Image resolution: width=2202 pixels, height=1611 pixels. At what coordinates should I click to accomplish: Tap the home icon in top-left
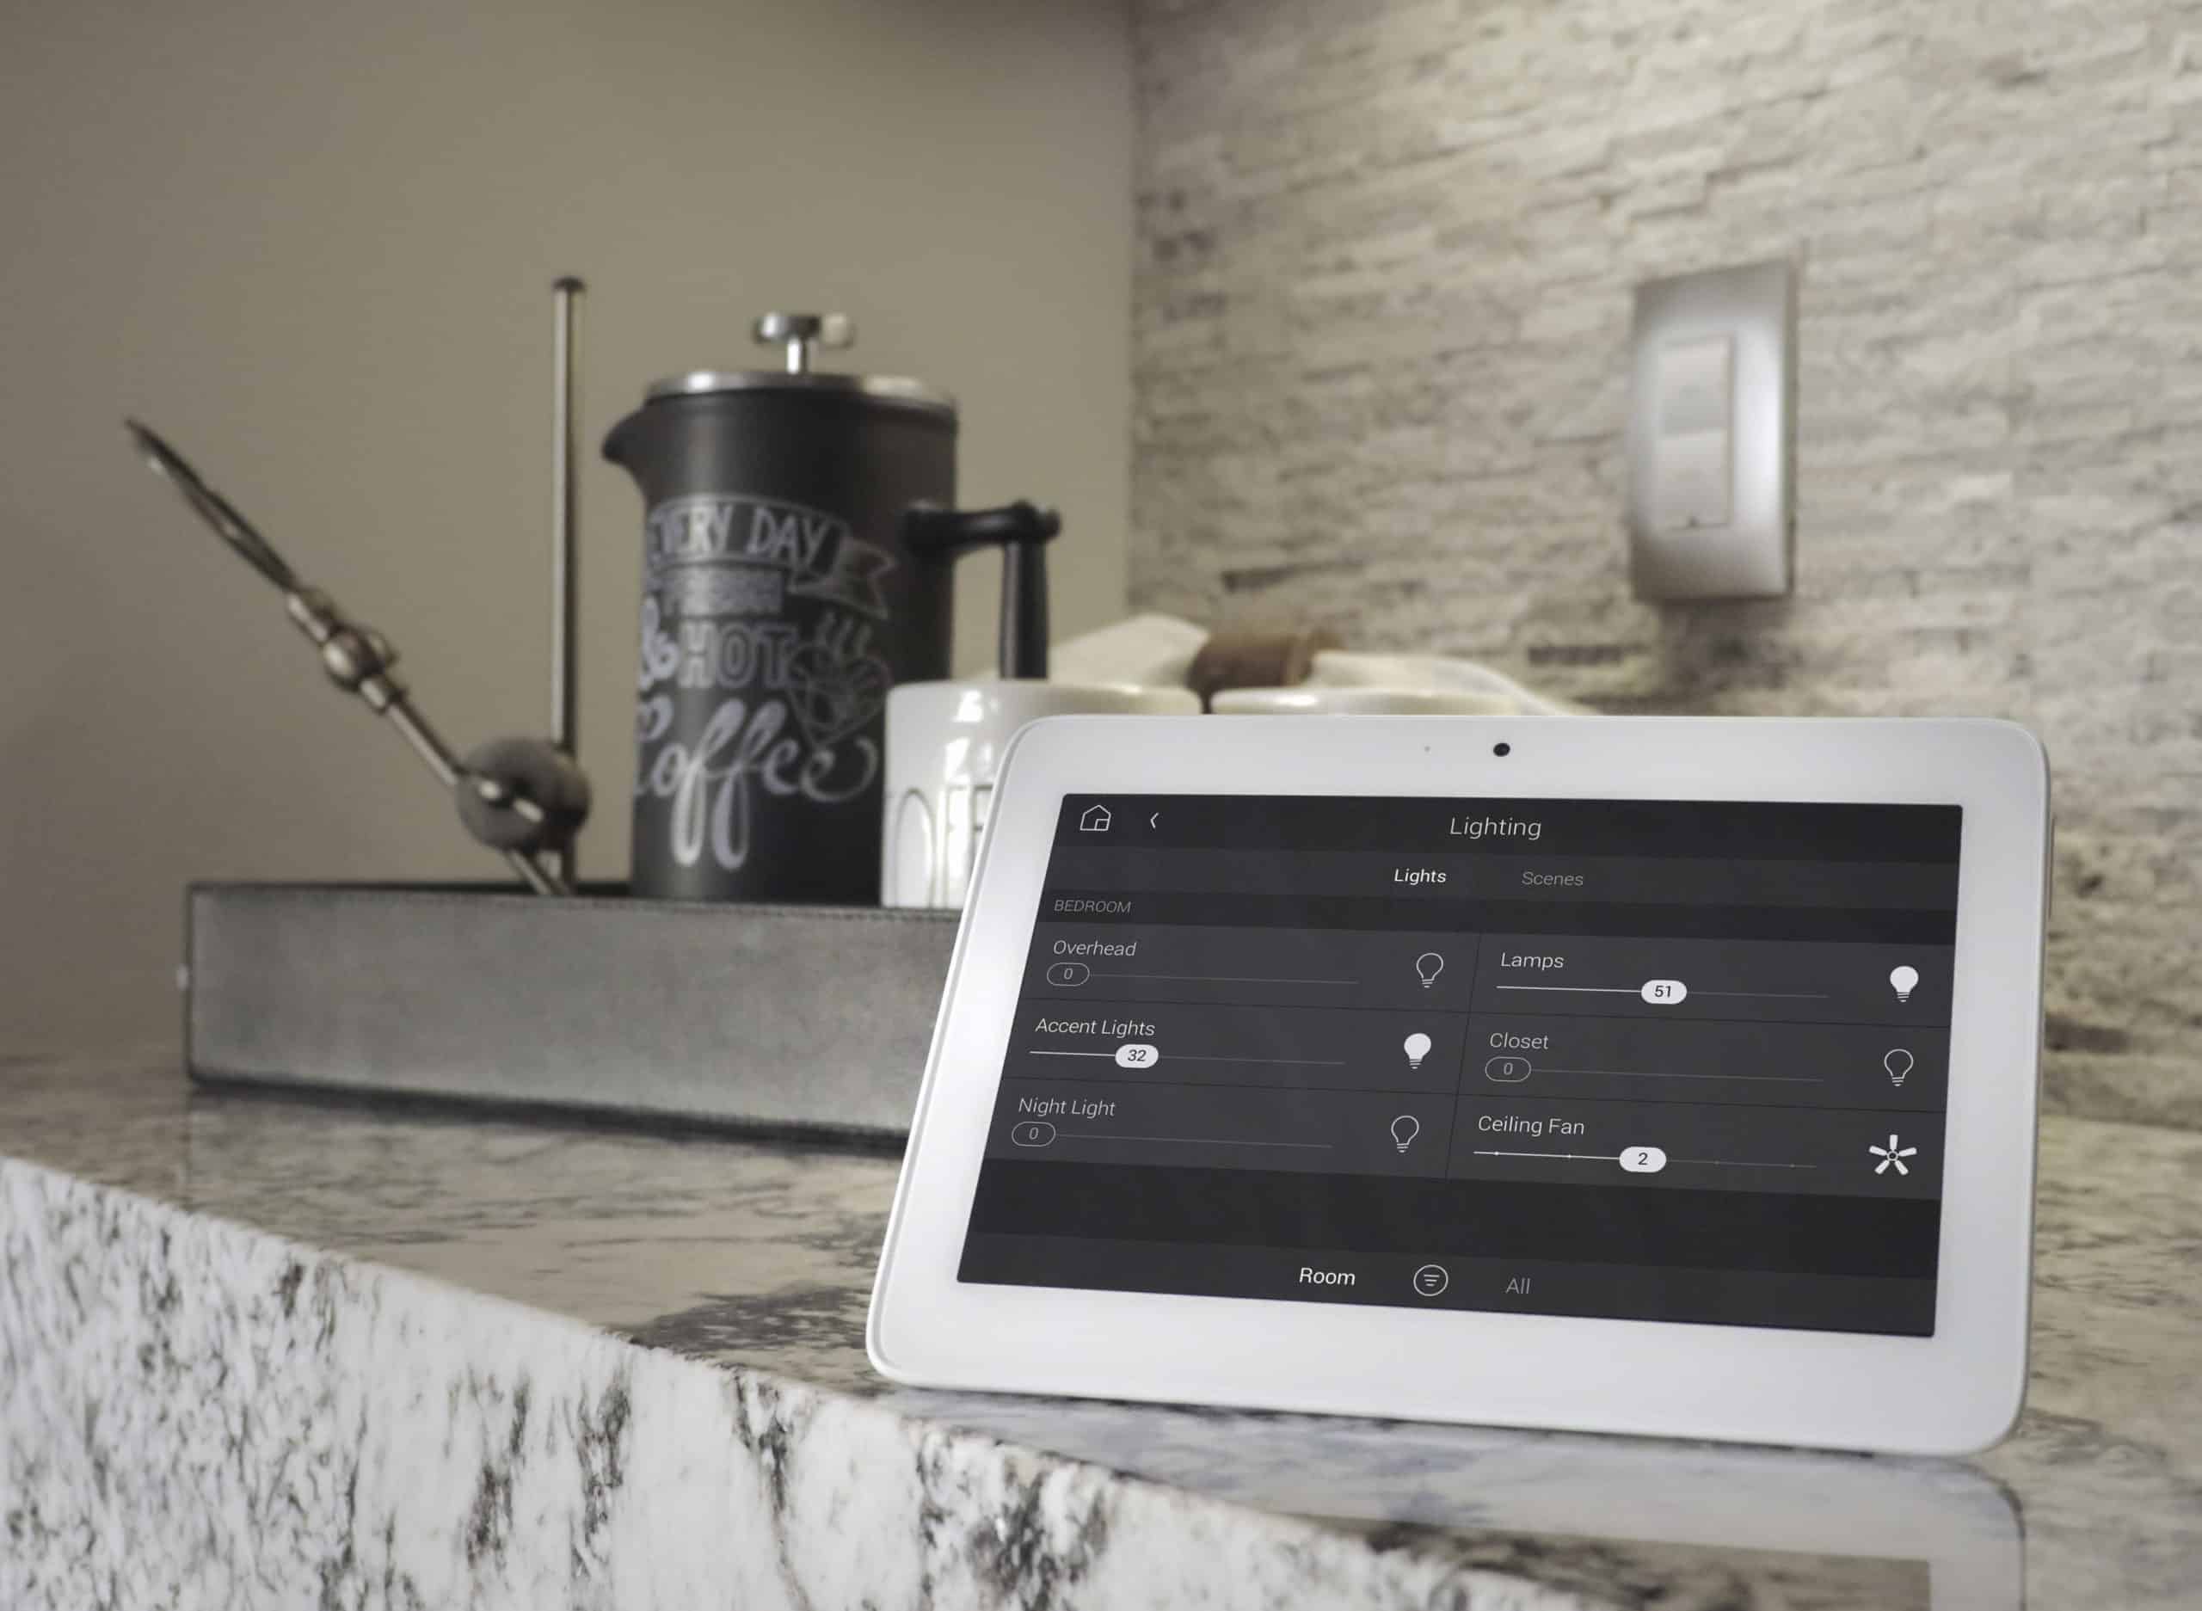[1084, 819]
